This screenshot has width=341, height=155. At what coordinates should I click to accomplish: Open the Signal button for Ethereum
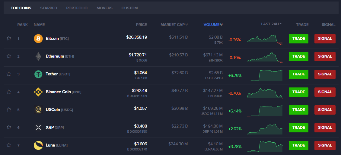pyautogui.click(x=325, y=56)
